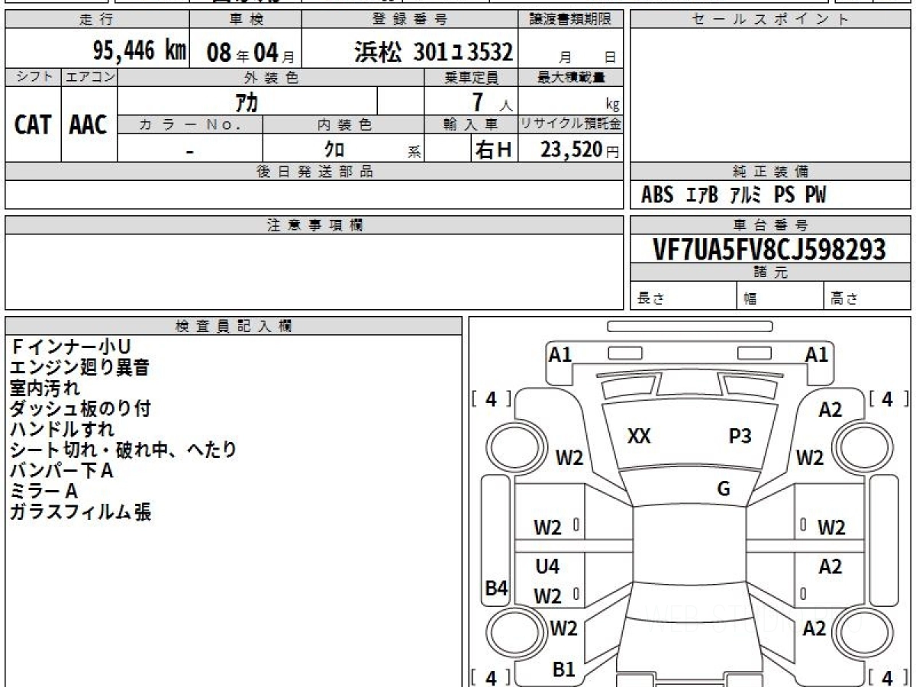The image size is (916, 687).
Task: Select the 検査員記入欄 header
Action: click(234, 326)
